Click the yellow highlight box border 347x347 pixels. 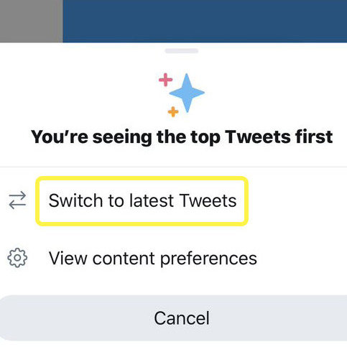142,178
